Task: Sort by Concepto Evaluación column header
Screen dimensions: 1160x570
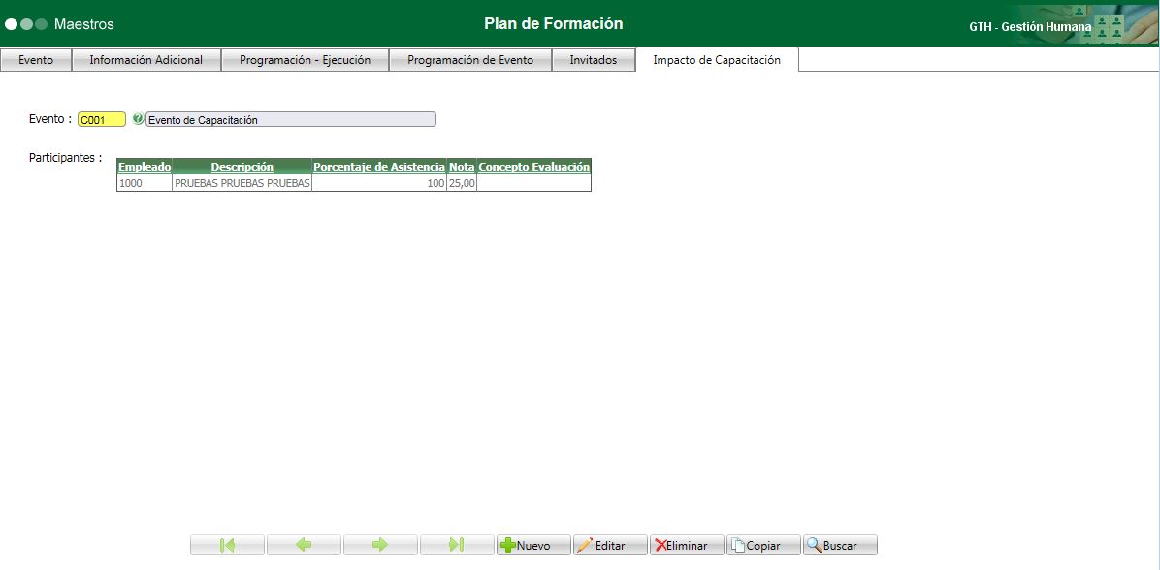Action: tap(534, 167)
